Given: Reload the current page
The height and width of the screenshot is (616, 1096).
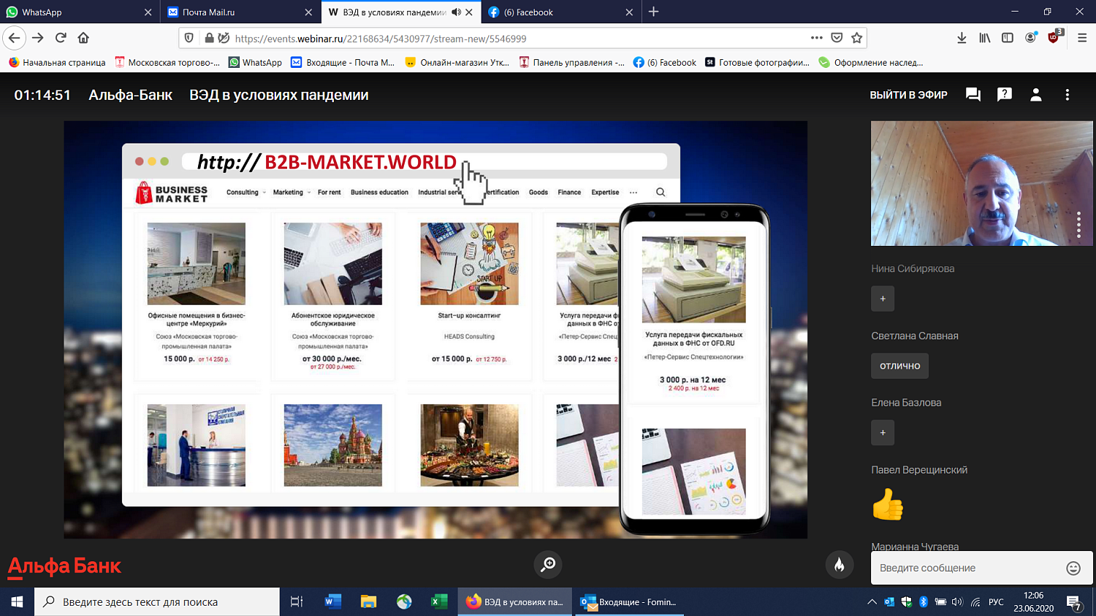Looking at the screenshot, I should pos(61,38).
